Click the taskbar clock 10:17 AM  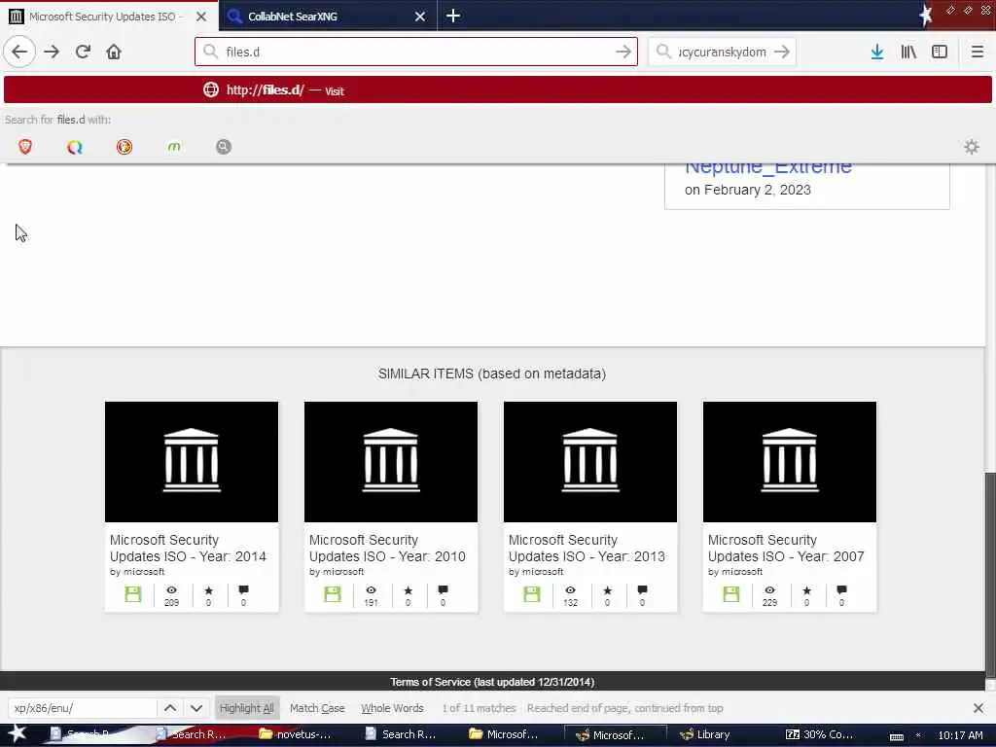(960, 735)
